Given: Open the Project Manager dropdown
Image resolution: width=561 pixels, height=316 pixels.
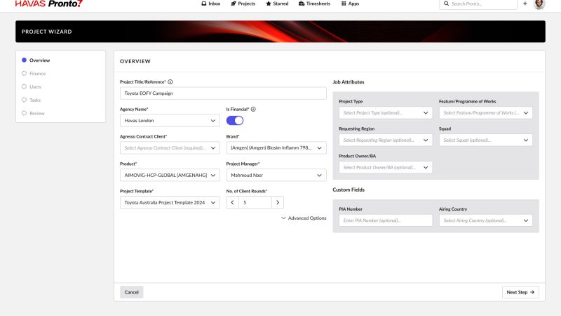Looking at the screenshot, I should pyautogui.click(x=276, y=175).
